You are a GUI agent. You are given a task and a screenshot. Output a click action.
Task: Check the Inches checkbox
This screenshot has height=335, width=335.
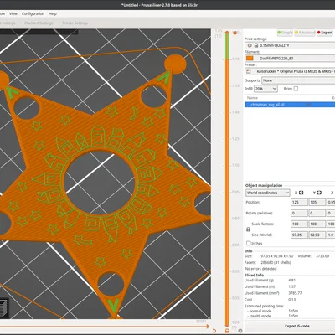[x=249, y=243]
